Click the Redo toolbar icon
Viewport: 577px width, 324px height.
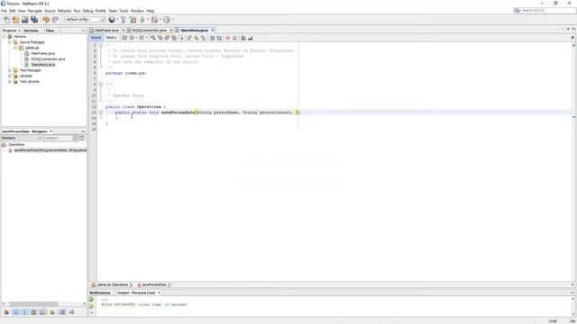coord(55,20)
